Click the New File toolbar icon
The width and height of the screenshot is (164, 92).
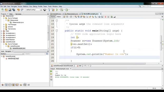pyautogui.click(x=3, y=10)
